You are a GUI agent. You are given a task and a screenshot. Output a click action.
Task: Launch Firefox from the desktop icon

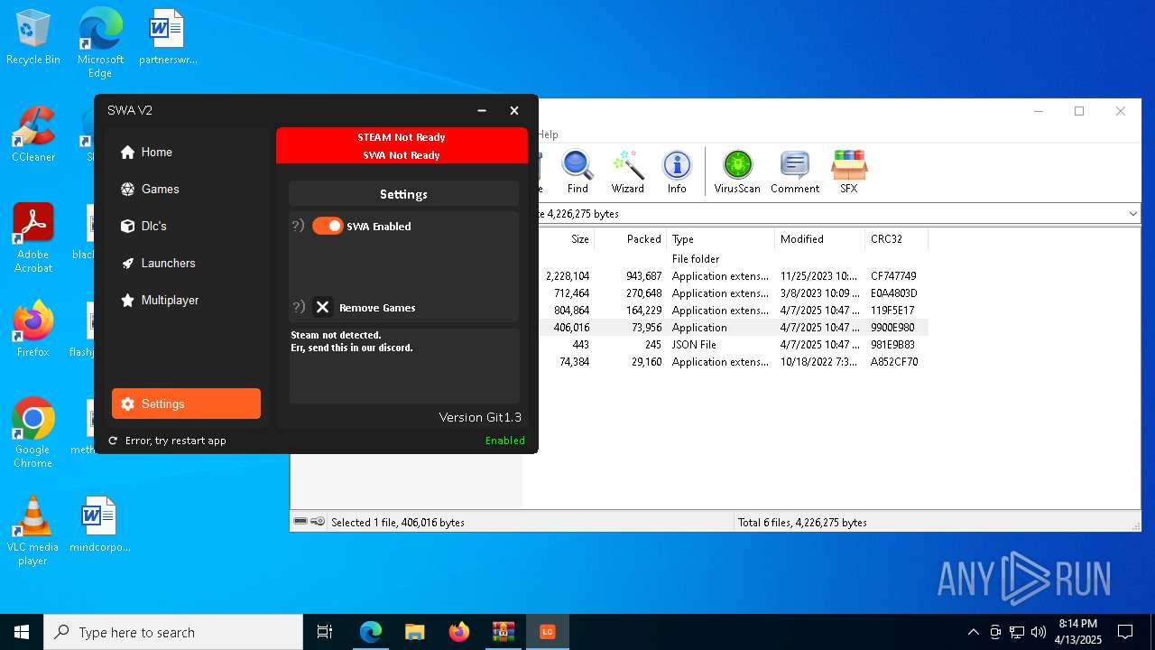[33, 330]
